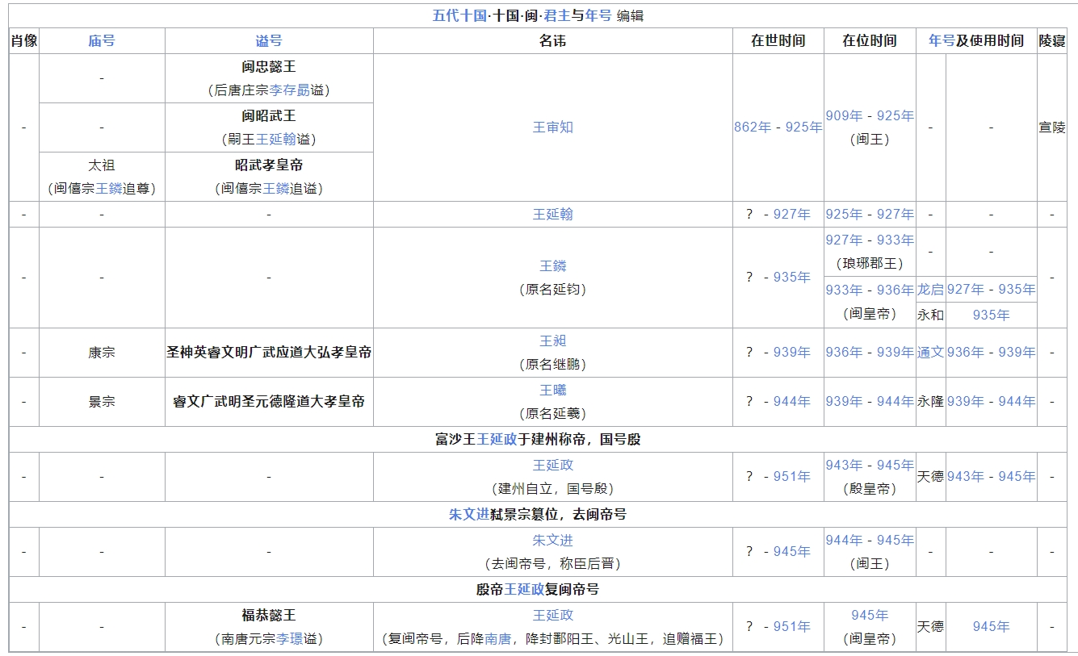Click the 通文 era name link
1078x656 pixels.
pos(930,353)
